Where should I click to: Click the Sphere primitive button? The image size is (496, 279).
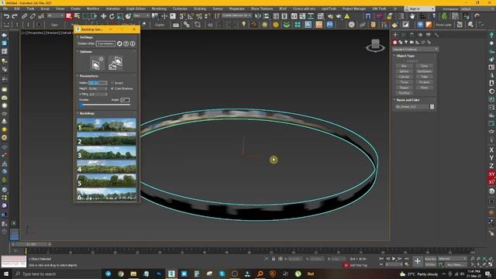405,71
